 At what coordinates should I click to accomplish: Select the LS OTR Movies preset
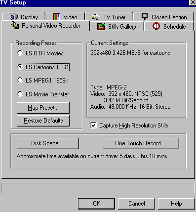click(40, 53)
